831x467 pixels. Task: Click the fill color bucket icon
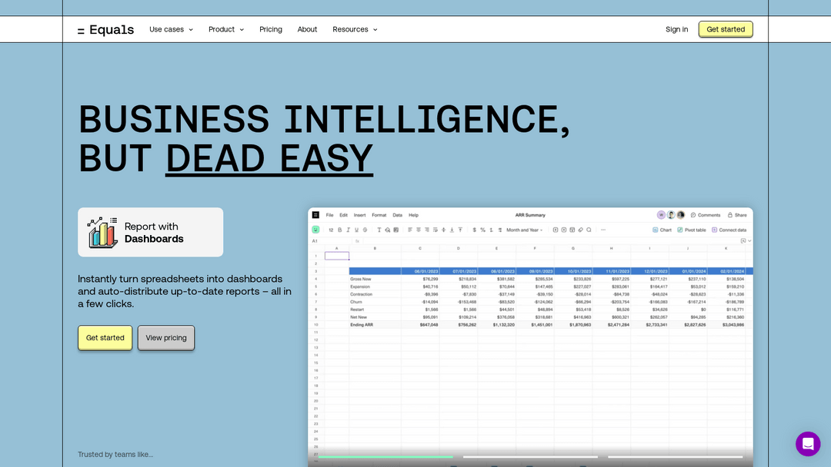(x=387, y=230)
